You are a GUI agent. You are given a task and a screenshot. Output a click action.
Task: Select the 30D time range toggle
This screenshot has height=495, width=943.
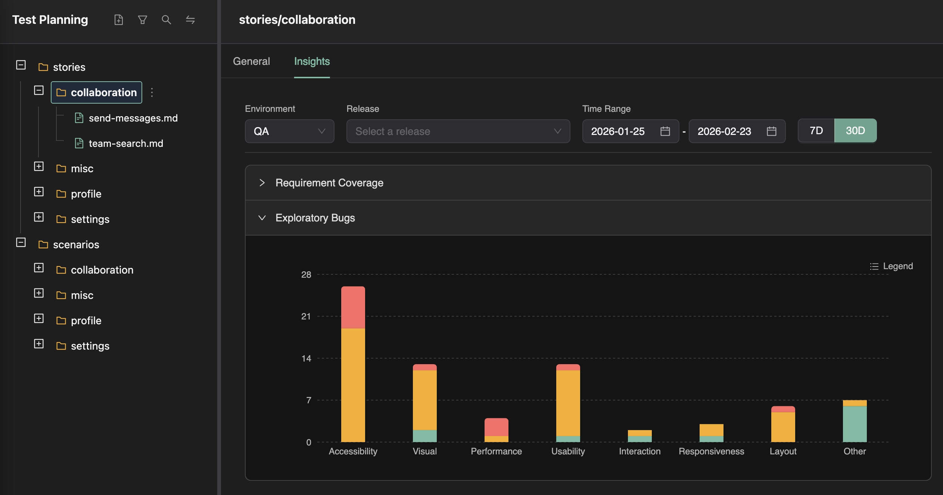pos(855,130)
